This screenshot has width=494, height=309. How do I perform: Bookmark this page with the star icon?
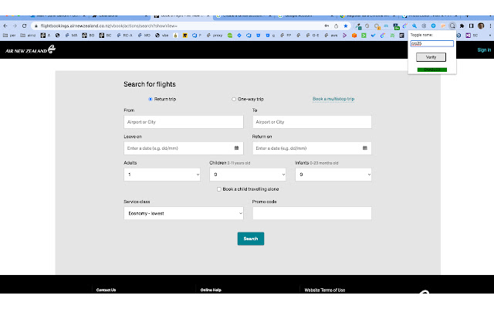pyautogui.click(x=346, y=25)
